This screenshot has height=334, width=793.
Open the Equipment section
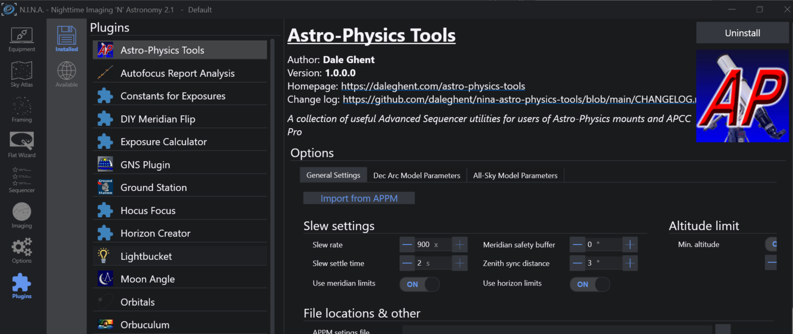22,40
